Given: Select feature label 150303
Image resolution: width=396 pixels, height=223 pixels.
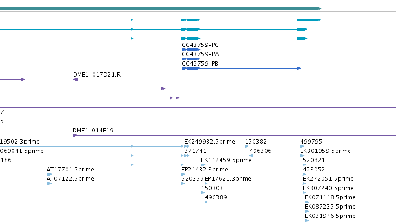Looking at the screenshot, I should tap(212, 188).
